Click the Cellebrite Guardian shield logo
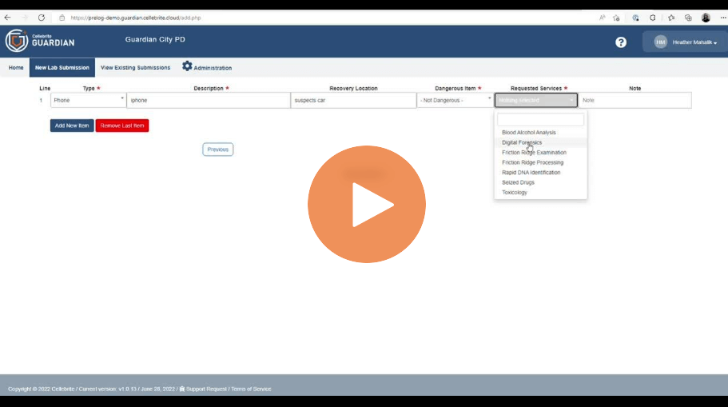Screen dimensions: 728x407 tap(17, 41)
